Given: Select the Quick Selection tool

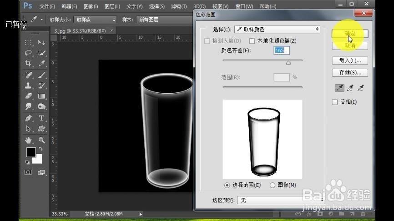Looking at the screenshot, I should [41, 53].
